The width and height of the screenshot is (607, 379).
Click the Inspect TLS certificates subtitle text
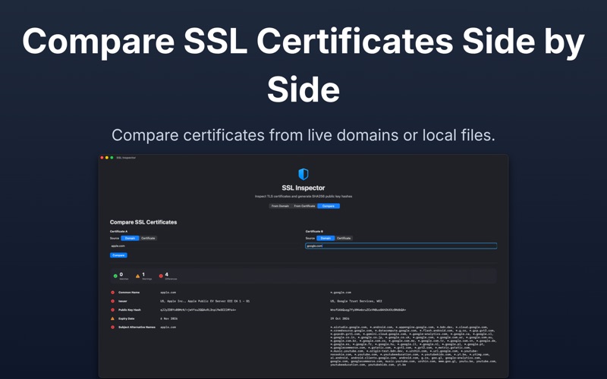[x=303, y=196]
